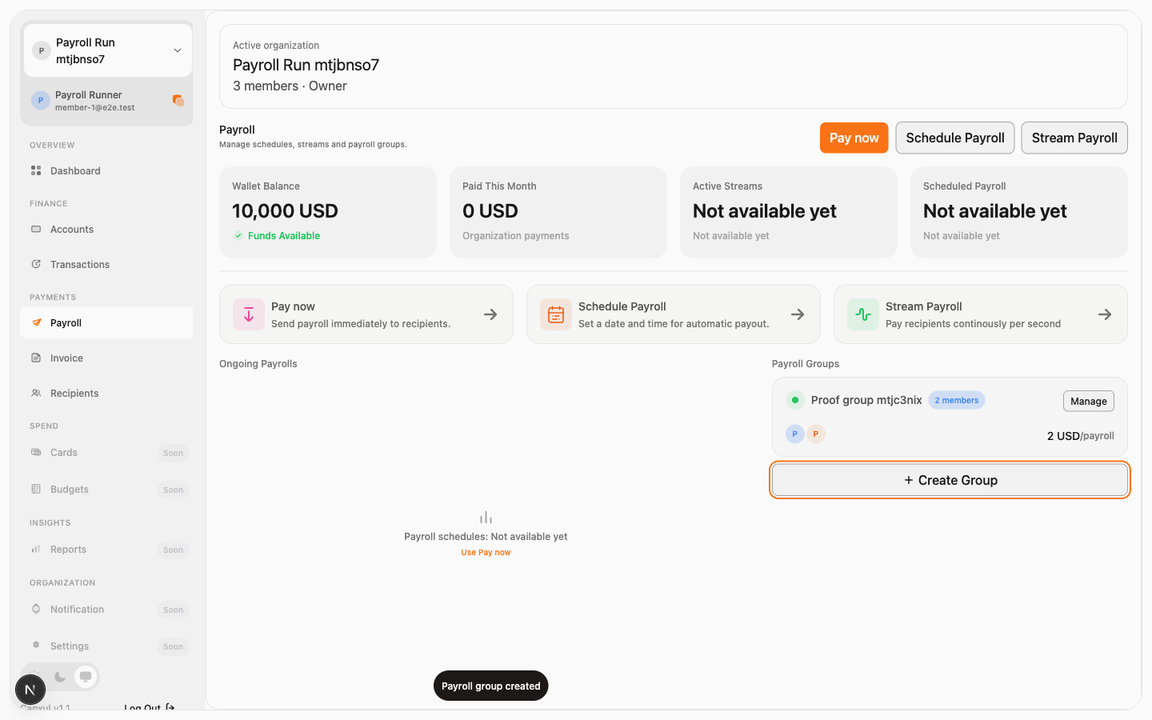Click Manage for Proof group mtjc3nix
Screen dimensions: 1152x720
(x=1089, y=401)
